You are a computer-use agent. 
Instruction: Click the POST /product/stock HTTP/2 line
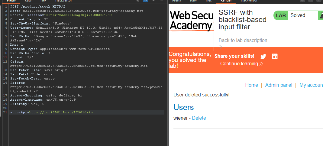(38, 6)
